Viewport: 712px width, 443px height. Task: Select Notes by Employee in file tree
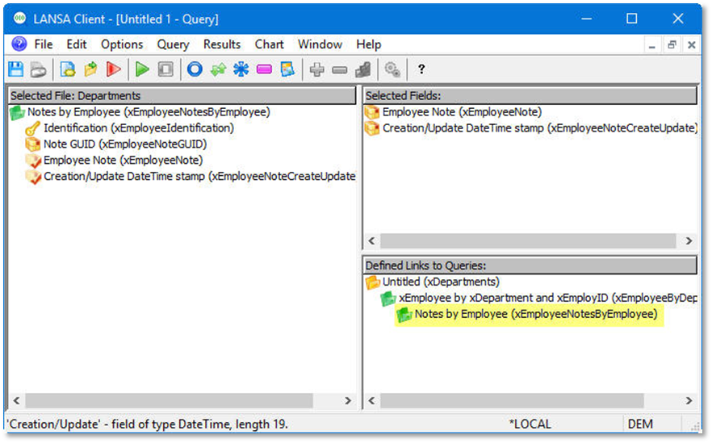149,112
